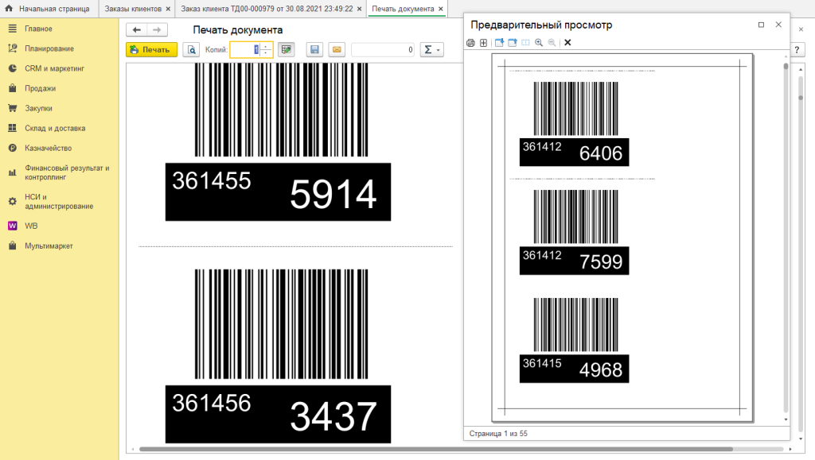Expand the Sigma sum dropdown
Image resolution: width=815 pixels, height=460 pixels.
coord(431,50)
